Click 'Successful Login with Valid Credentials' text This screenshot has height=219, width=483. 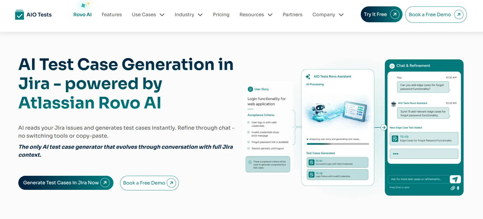click(334, 164)
